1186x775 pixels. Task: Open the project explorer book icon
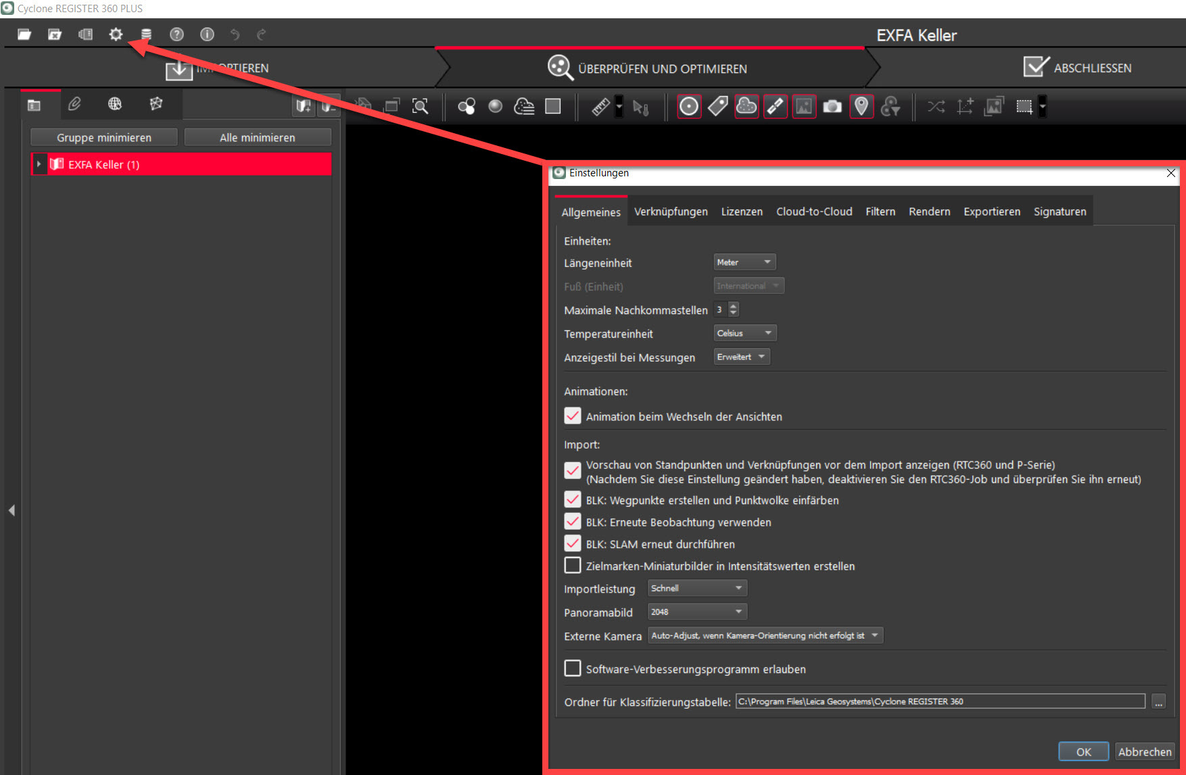pyautogui.click(x=85, y=34)
